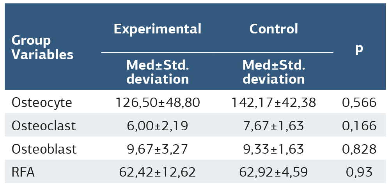390x189 pixels.
Task: Click RFA experimental value 62,42±12,62
Action: (157, 171)
